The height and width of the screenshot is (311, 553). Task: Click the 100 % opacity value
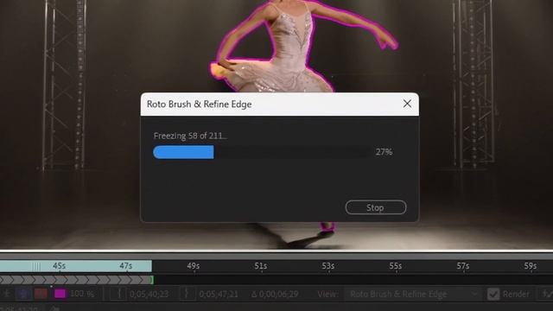pyautogui.click(x=82, y=294)
